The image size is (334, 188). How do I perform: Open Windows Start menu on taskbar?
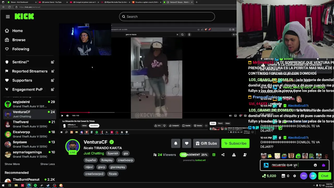3,185
